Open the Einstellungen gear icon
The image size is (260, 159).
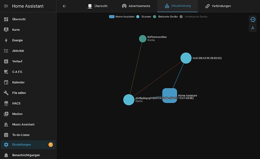click(x=6, y=145)
